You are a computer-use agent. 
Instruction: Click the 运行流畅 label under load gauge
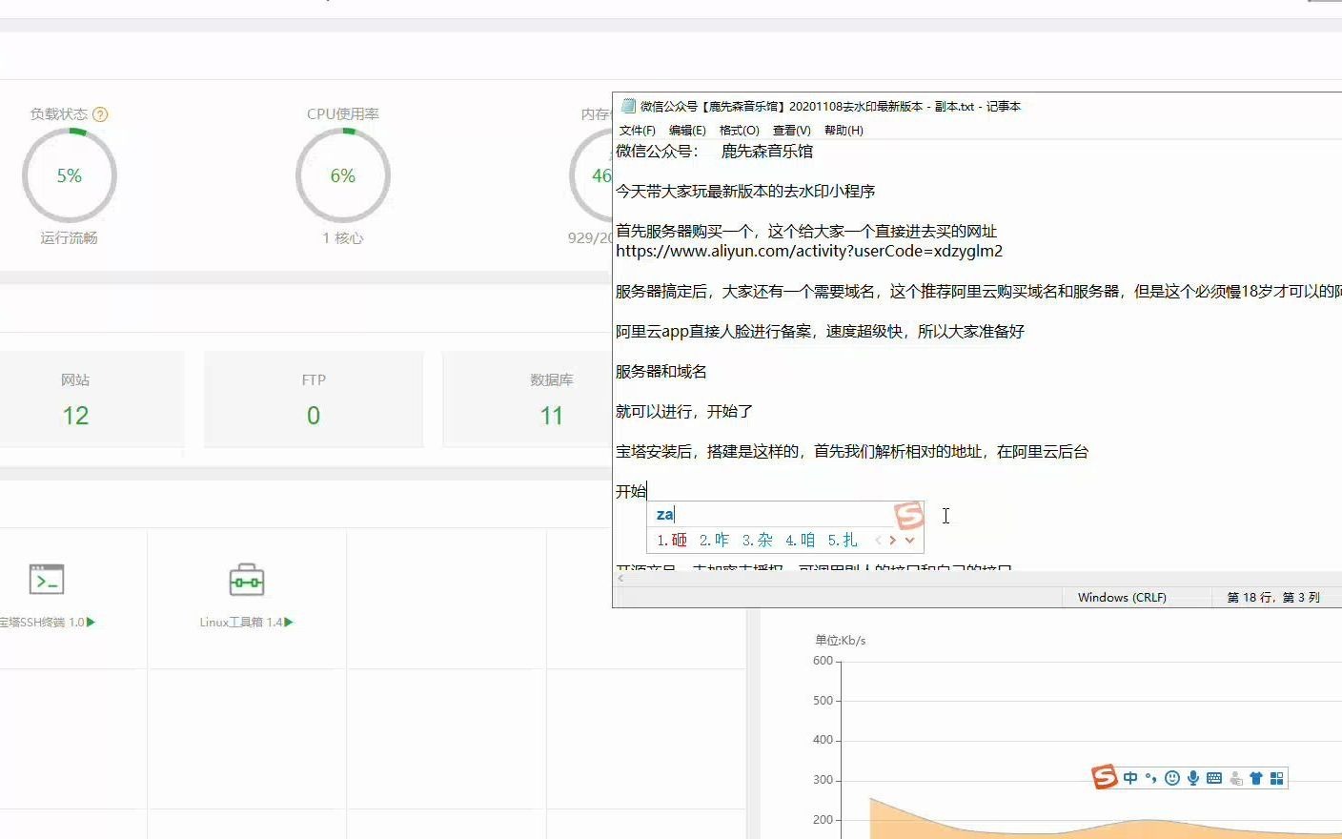point(70,238)
